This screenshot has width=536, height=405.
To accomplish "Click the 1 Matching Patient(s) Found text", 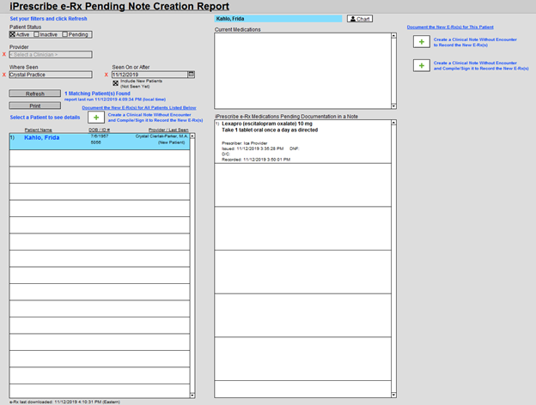I will click(97, 94).
